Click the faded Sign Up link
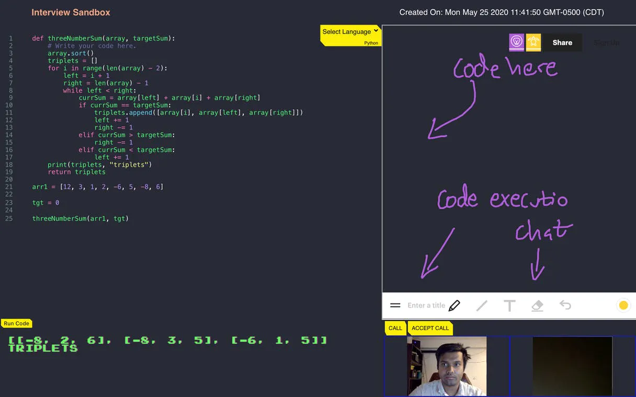 606,43
